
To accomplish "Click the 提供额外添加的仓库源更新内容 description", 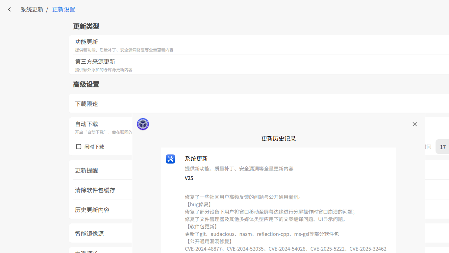I will coord(104,70).
